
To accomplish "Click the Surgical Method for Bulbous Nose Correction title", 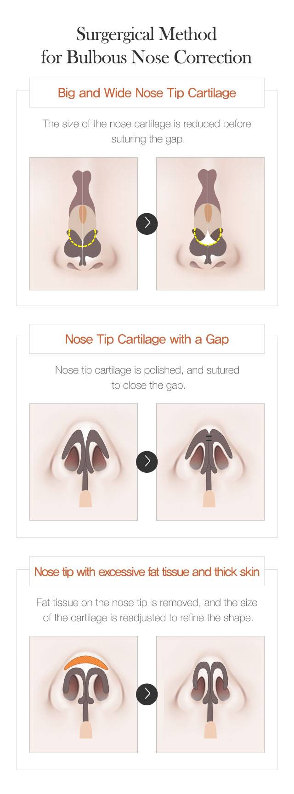I will (147, 45).
